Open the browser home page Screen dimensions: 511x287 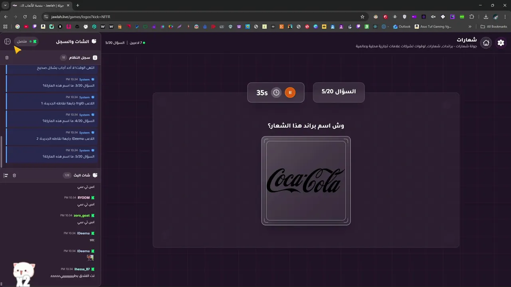[34, 17]
